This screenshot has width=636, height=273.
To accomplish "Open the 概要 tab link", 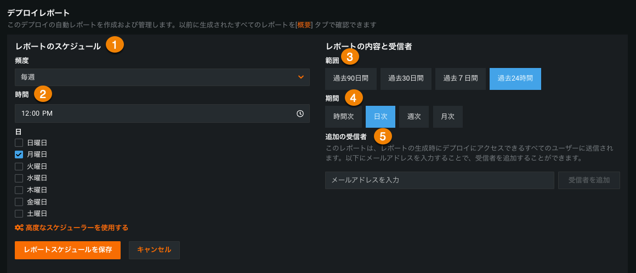I will point(304,25).
